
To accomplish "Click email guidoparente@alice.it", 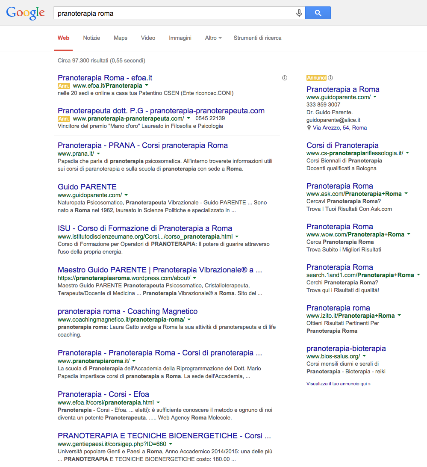I will coord(333,120).
